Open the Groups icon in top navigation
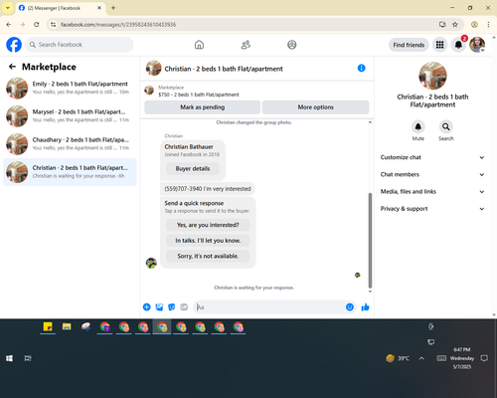The width and height of the screenshot is (497, 398). tap(292, 45)
